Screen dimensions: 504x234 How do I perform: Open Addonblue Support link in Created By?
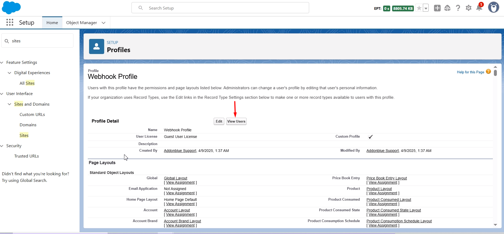point(180,151)
